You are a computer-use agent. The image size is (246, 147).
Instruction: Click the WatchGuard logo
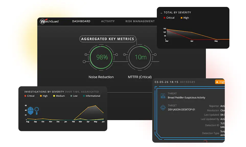[49, 21]
